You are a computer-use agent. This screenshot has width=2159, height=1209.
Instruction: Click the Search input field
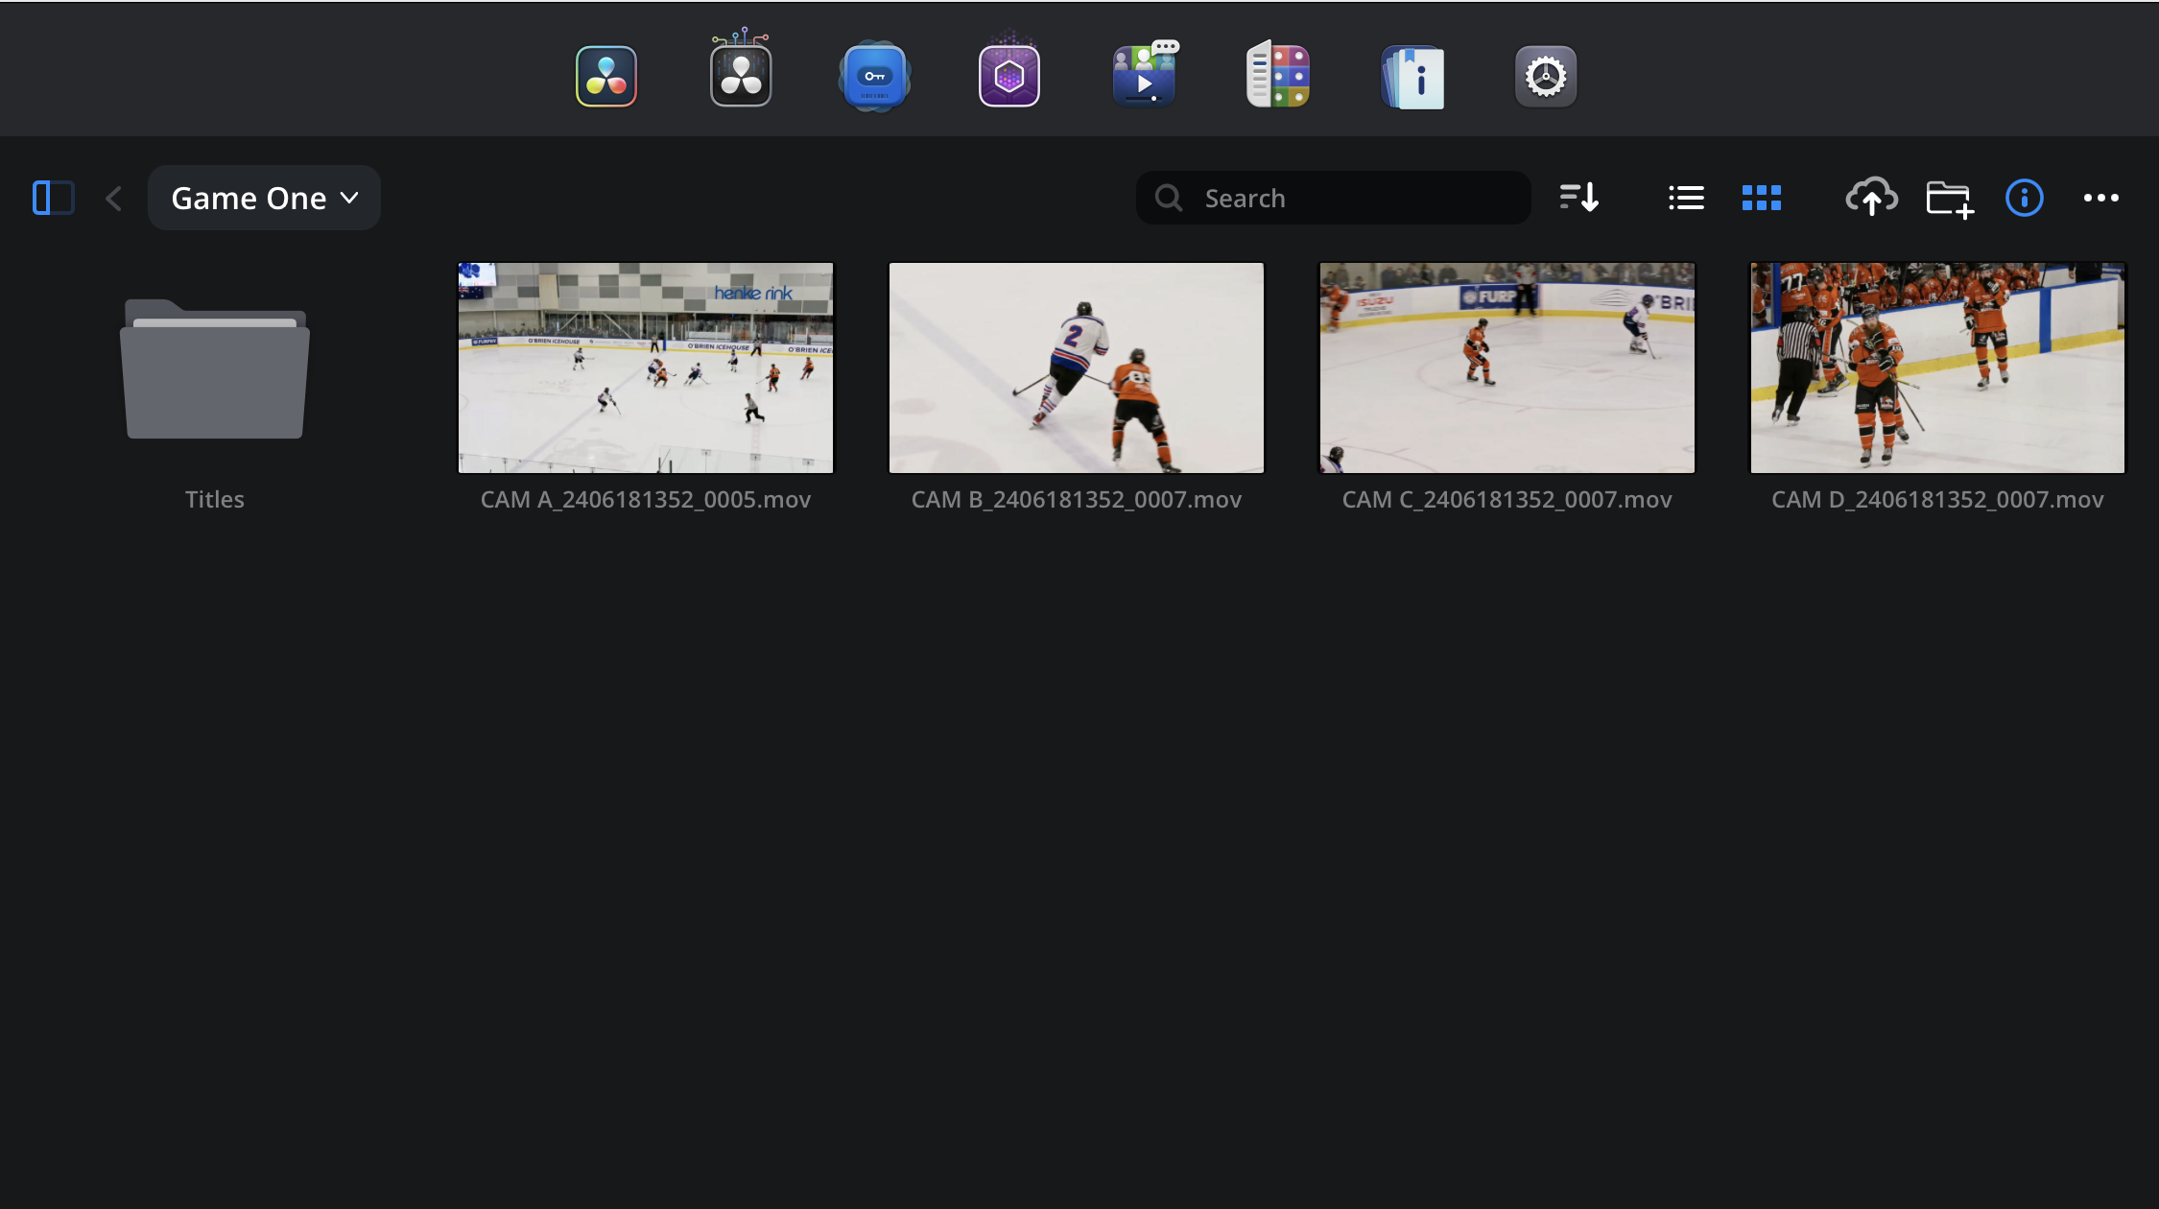tap(1334, 198)
